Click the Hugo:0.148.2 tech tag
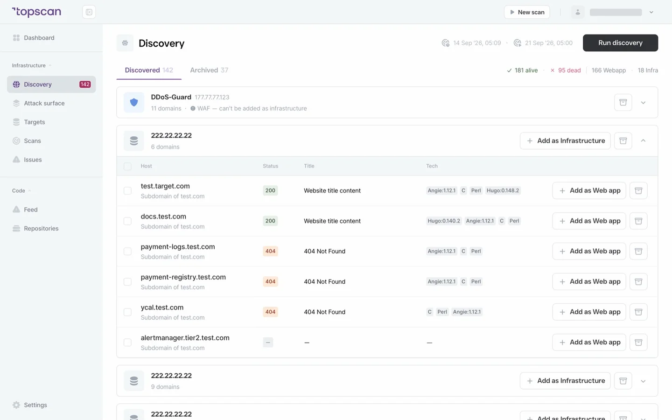This screenshot has width=672, height=420. tap(503, 190)
